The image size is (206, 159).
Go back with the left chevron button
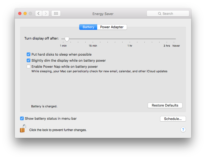[x=39, y=13]
